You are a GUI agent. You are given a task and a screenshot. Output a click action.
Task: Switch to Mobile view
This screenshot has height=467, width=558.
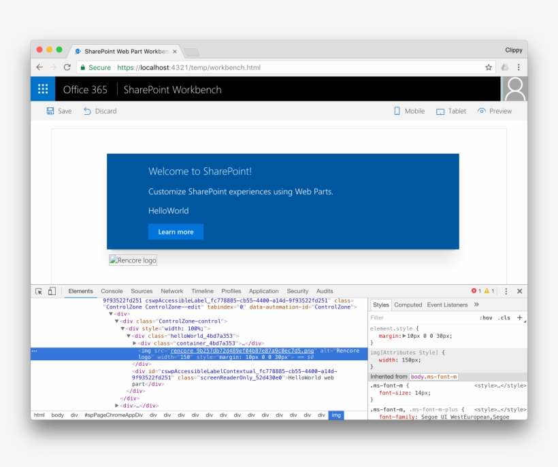tap(409, 111)
